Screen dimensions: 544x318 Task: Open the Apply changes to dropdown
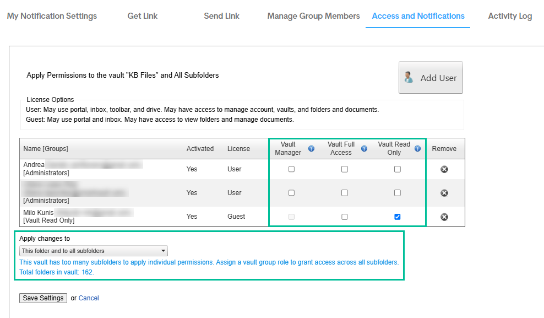pos(93,251)
